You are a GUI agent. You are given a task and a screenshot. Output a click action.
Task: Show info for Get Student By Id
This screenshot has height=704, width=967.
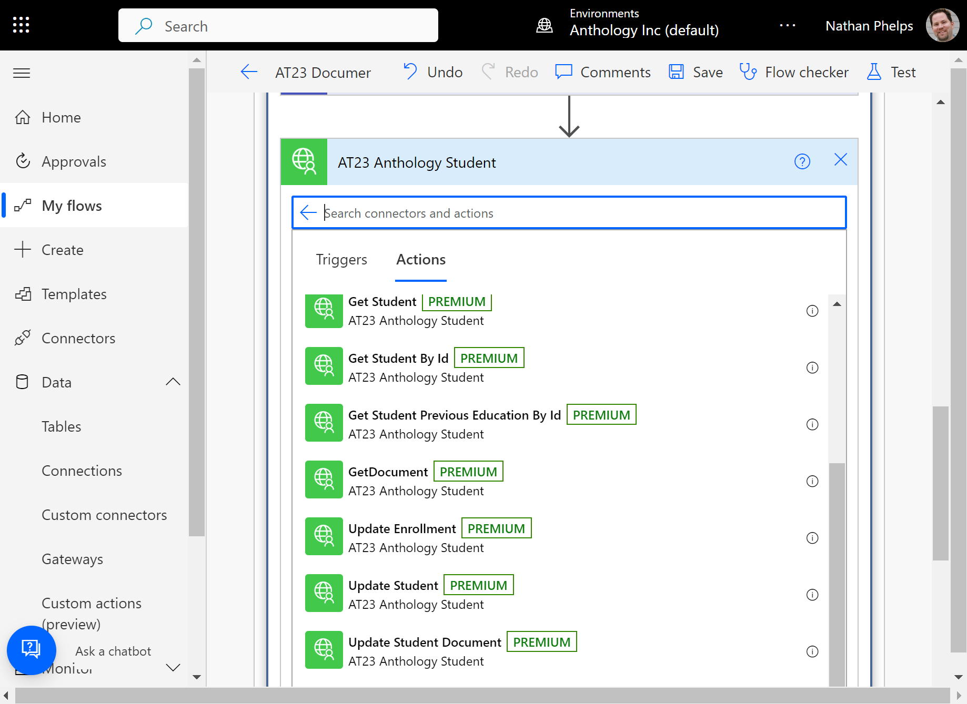[x=812, y=368]
